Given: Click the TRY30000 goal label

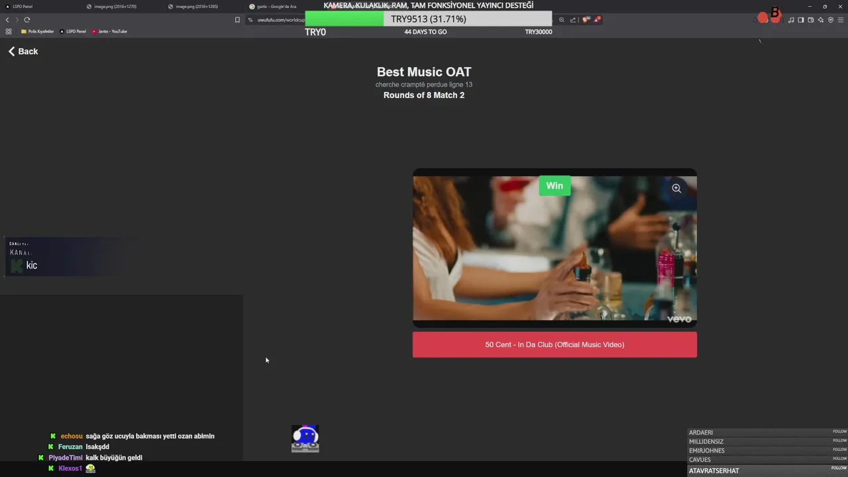Looking at the screenshot, I should click(x=539, y=32).
